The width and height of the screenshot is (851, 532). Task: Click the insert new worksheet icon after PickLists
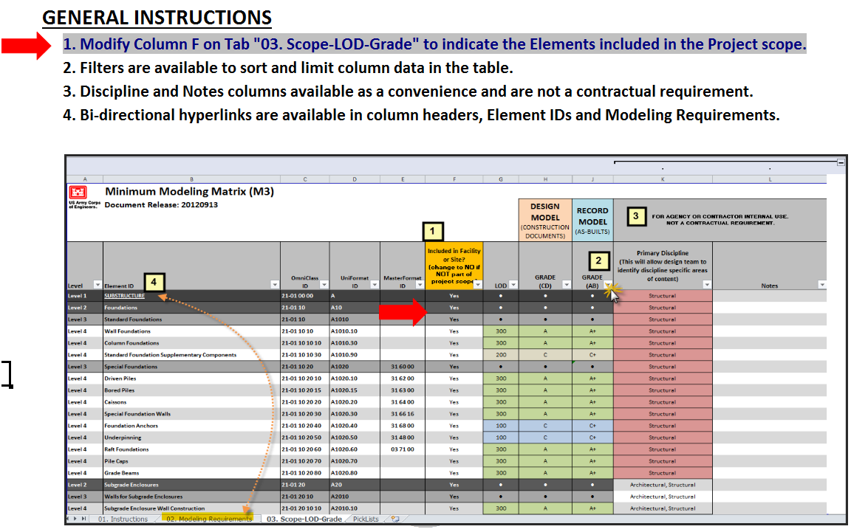click(394, 519)
